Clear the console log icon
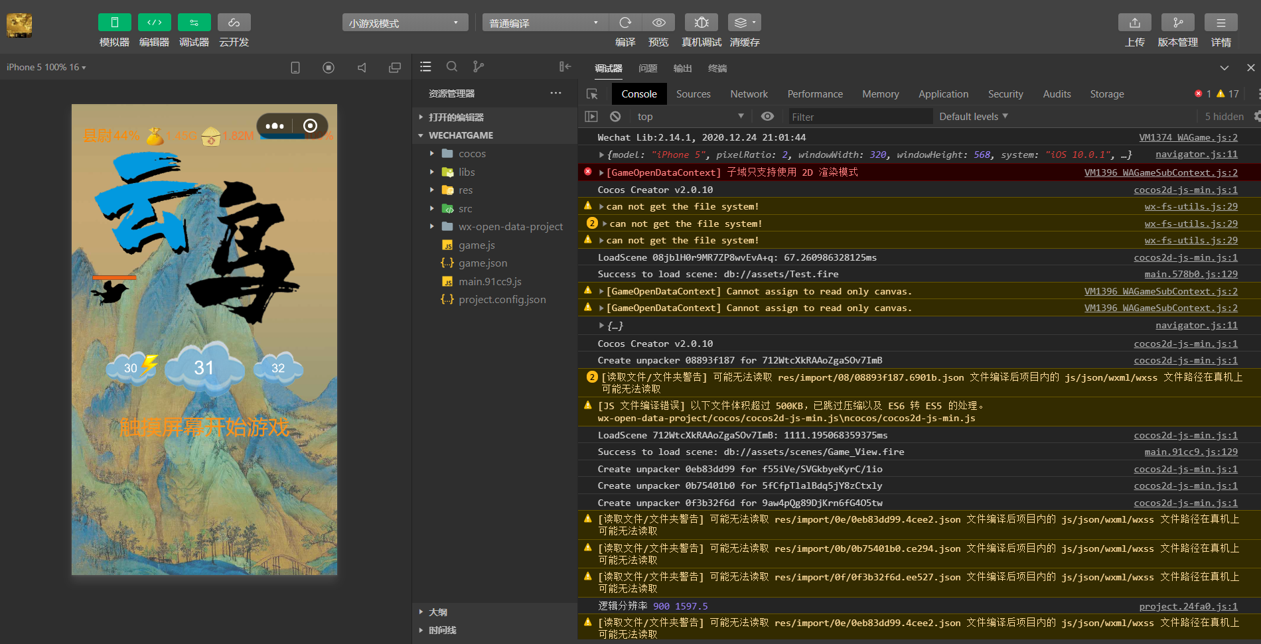The height and width of the screenshot is (644, 1261). [615, 117]
